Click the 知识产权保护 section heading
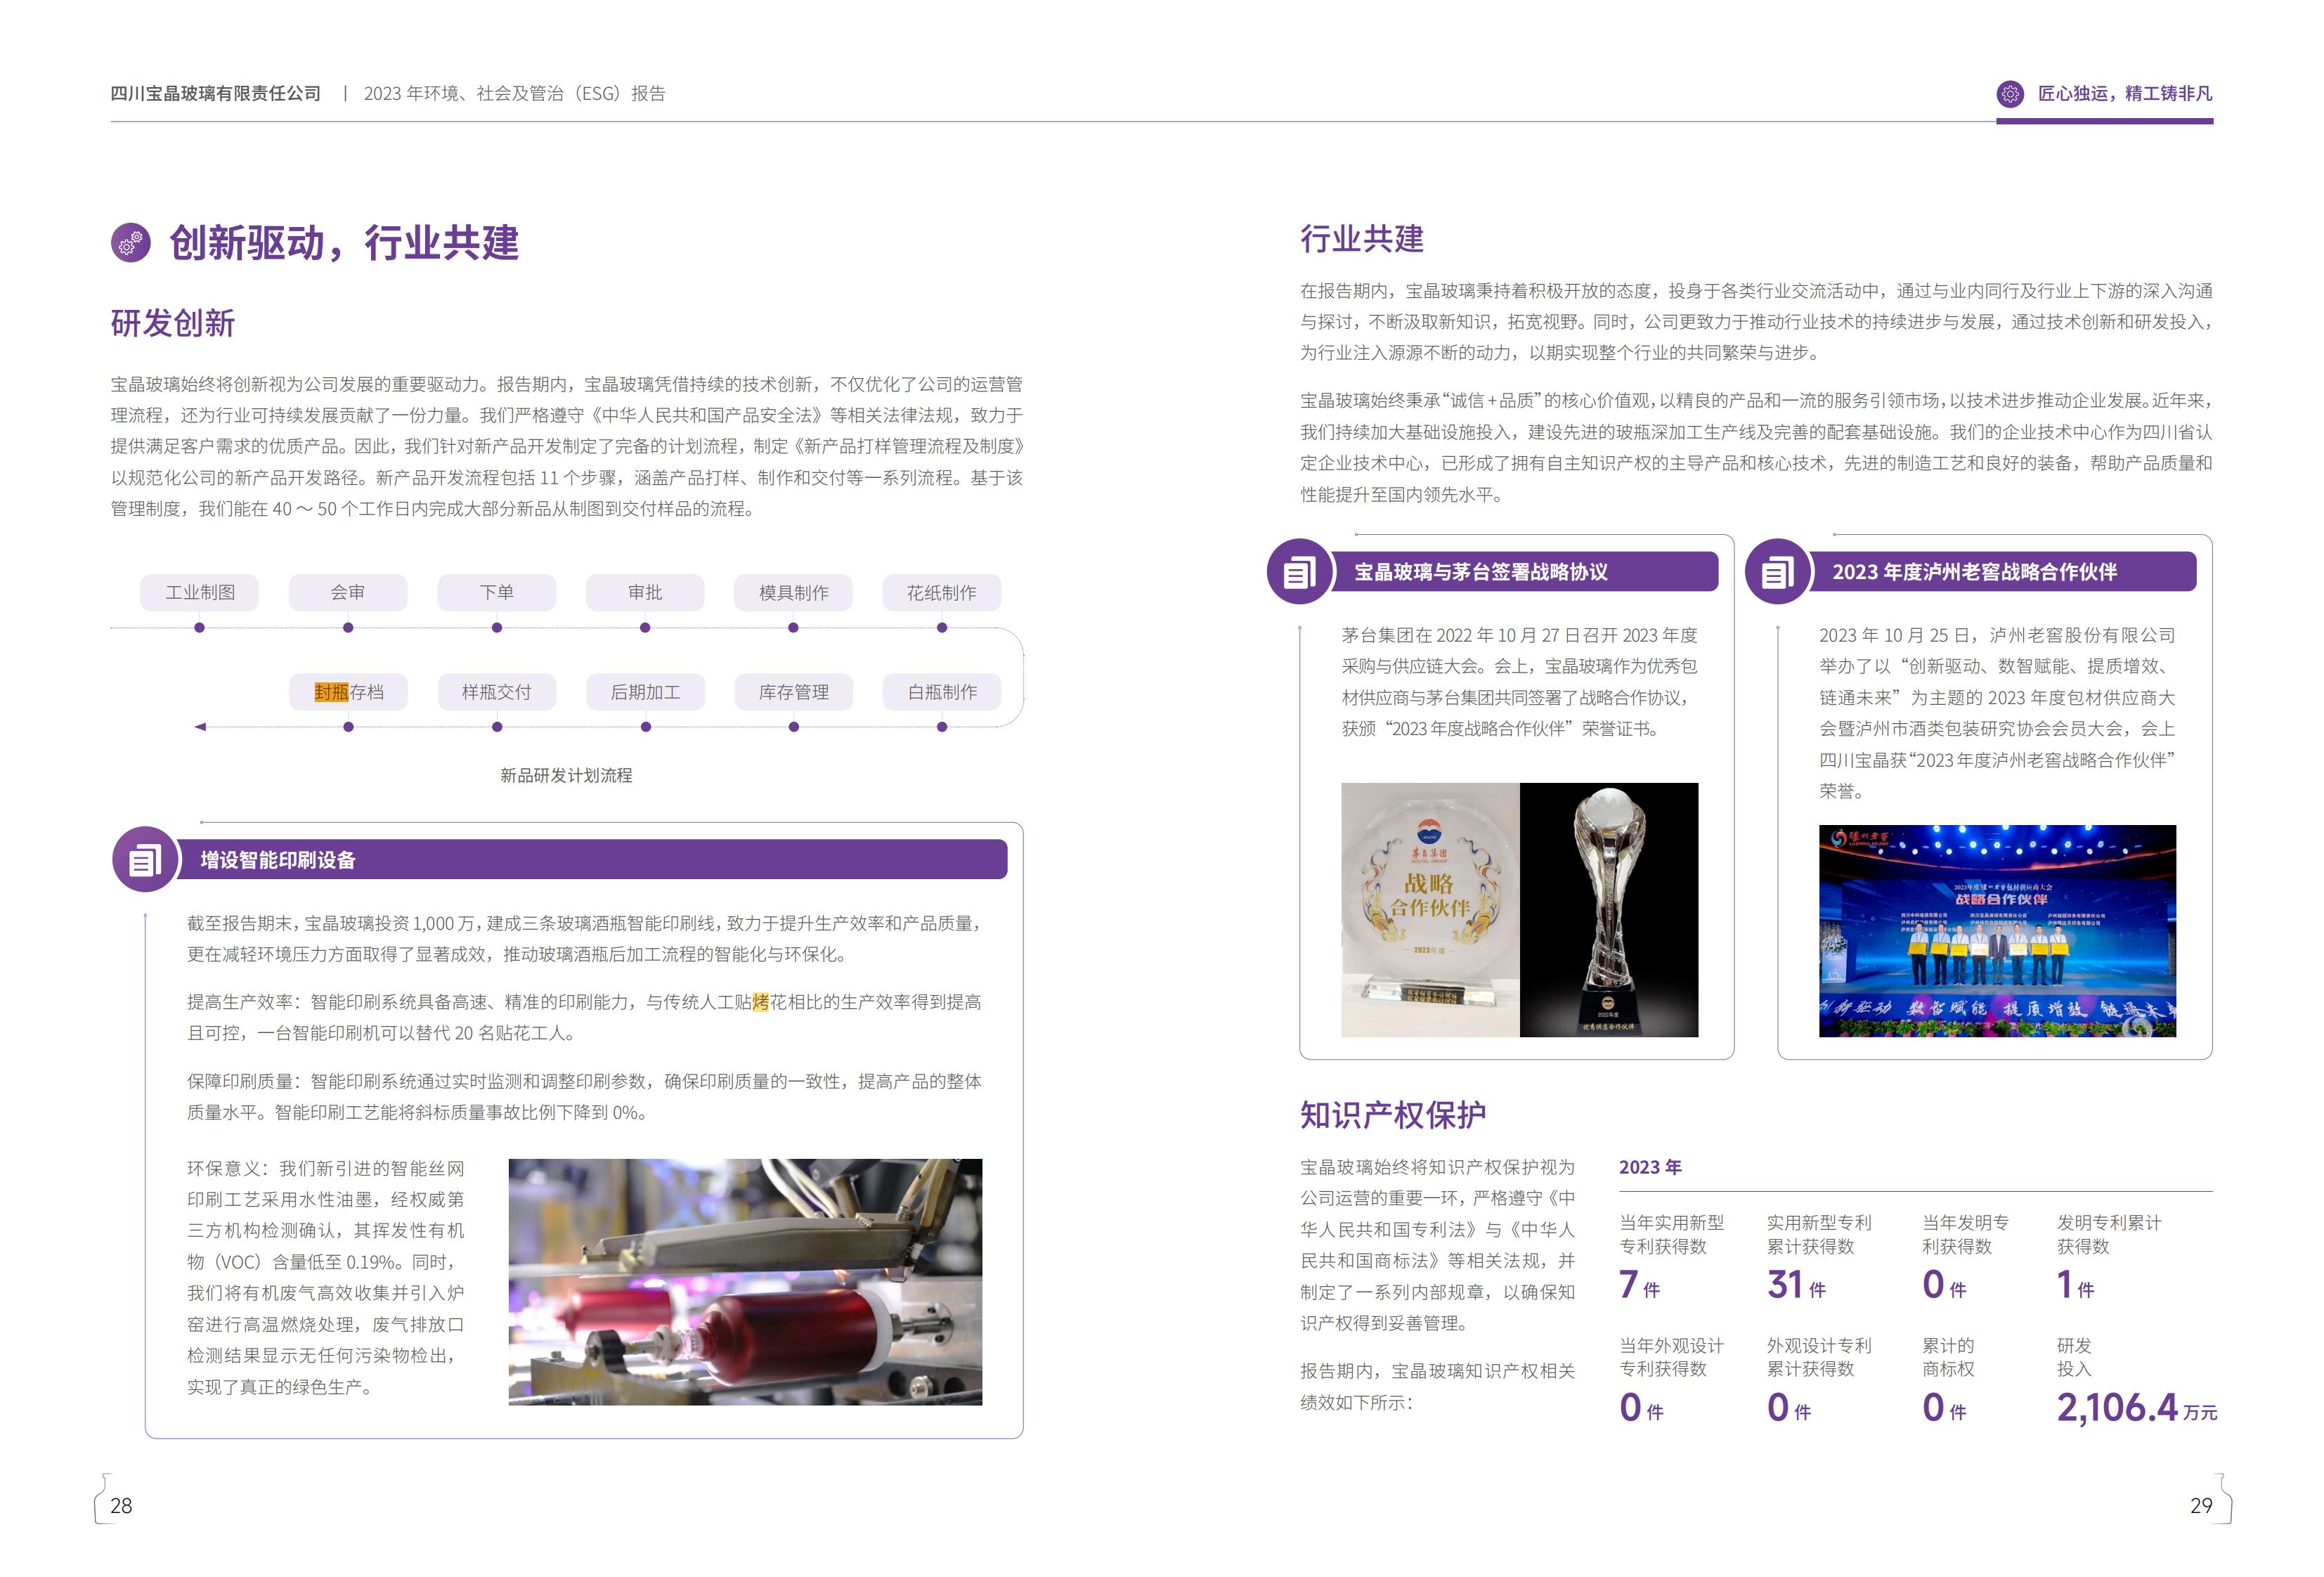This screenshot has width=2324, height=1577. pos(1393,1114)
